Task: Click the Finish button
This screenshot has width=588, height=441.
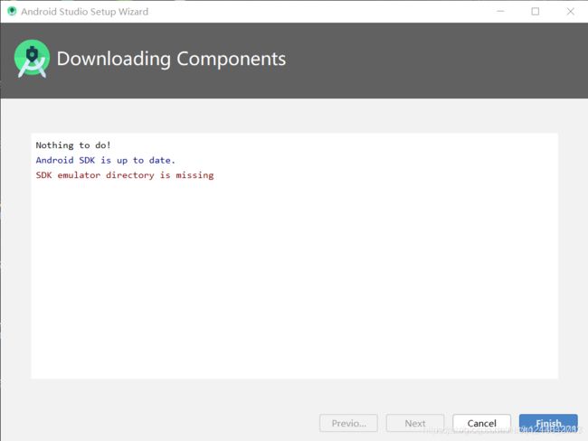Action: (x=548, y=424)
